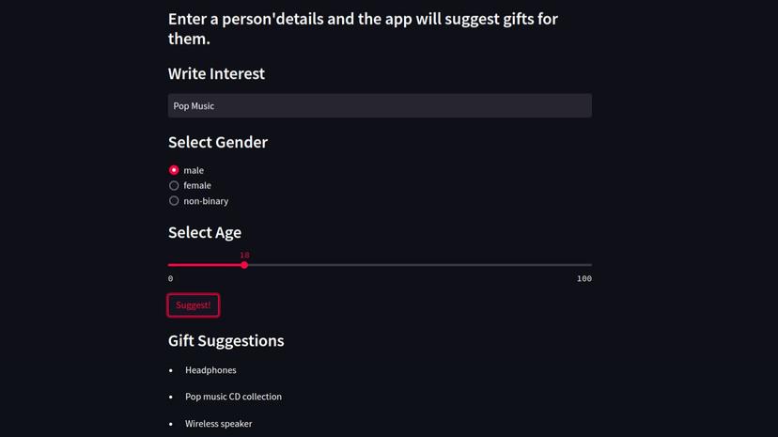Viewport: 778px width, 437px height.
Task: Click the Select Age heading
Action: 205,232
